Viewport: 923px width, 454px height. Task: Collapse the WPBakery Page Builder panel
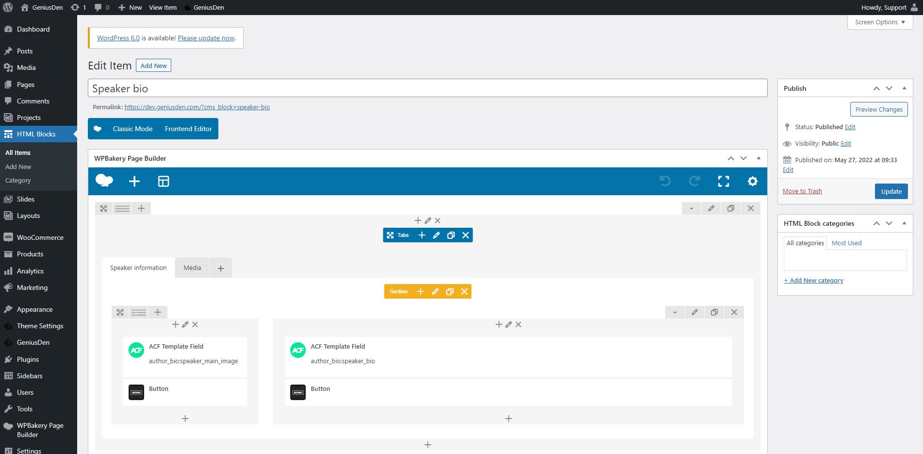[x=758, y=158]
